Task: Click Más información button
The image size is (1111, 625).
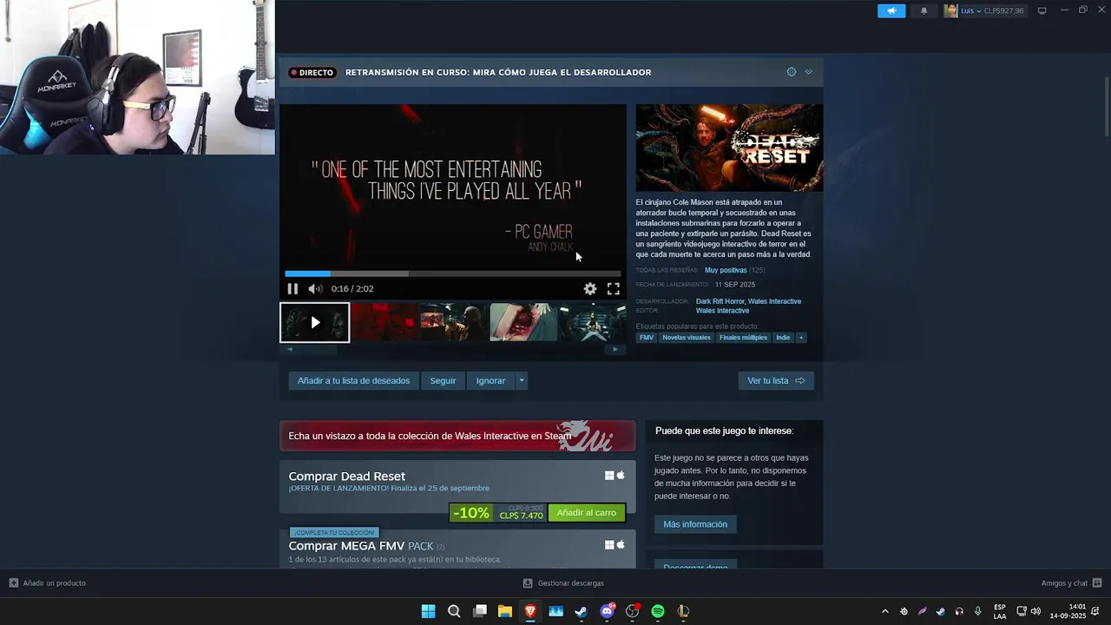Action: [x=695, y=524]
